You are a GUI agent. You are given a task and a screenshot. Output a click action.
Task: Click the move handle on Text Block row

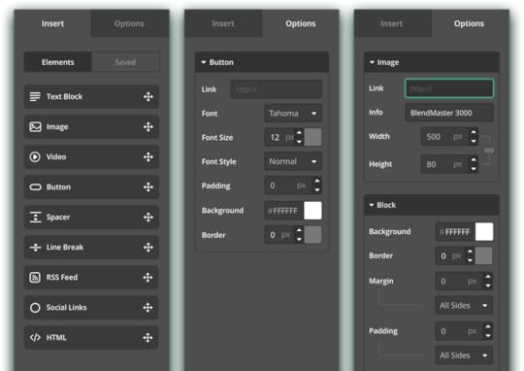pyautogui.click(x=148, y=97)
